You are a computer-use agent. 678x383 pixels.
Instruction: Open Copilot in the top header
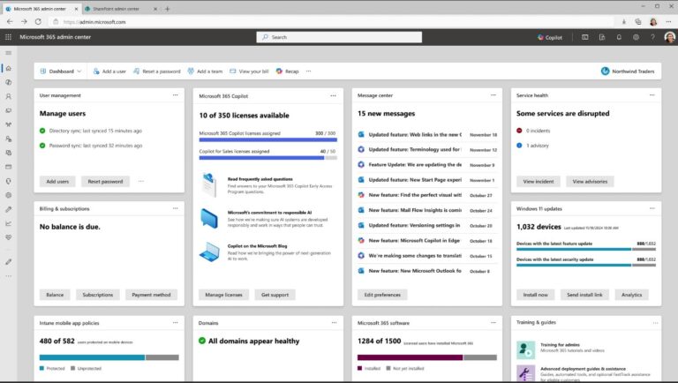pyautogui.click(x=550, y=38)
